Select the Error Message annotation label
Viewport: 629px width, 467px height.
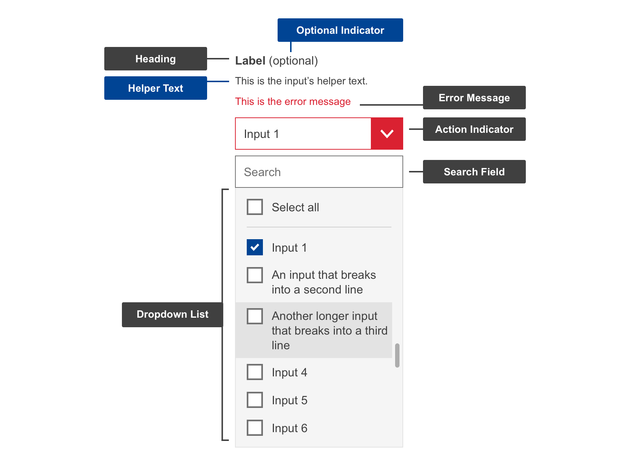[474, 98]
